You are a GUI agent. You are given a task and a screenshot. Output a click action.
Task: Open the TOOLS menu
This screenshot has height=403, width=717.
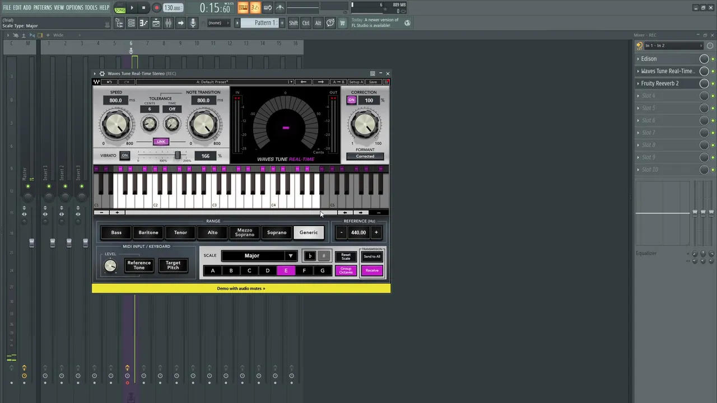pyautogui.click(x=91, y=7)
